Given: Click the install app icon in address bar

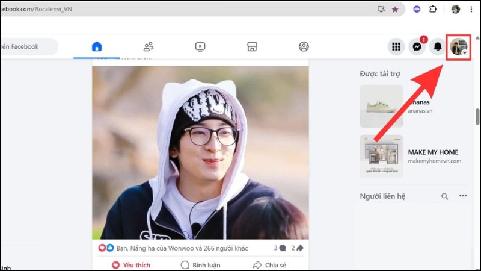Looking at the screenshot, I should pos(381,9).
